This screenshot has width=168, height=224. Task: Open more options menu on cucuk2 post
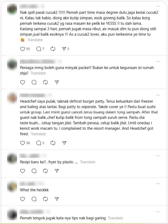coord(158,6)
